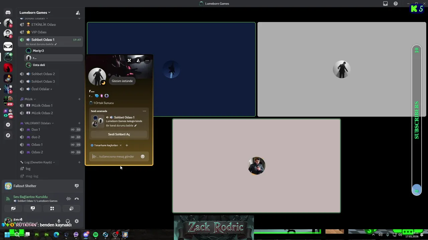
Task: Click the add role plus next to Tımarhane kaçkınları
Action: [x=127, y=145]
